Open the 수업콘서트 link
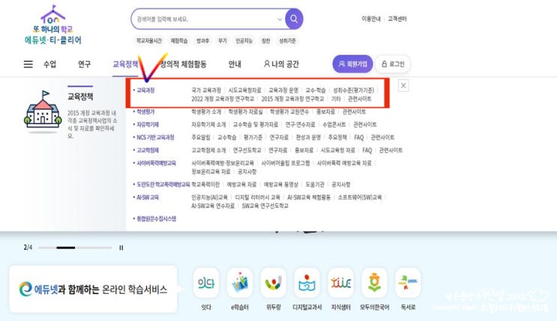The width and height of the screenshot is (557, 321). [x=334, y=124]
